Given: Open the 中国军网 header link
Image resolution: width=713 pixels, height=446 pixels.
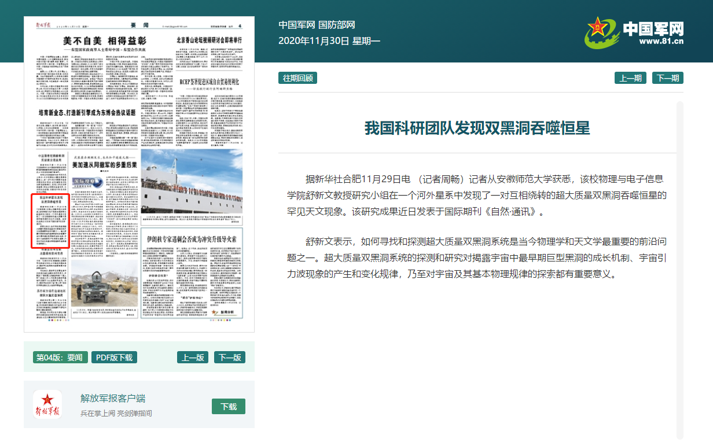Looking at the screenshot, I should [296, 25].
